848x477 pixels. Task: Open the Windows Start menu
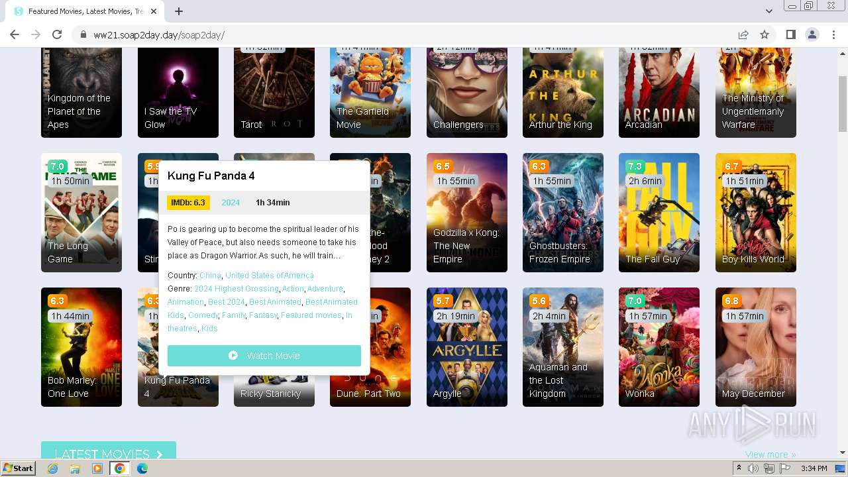18,468
